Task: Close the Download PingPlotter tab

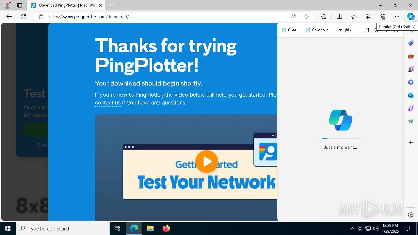Action: [x=100, y=5]
